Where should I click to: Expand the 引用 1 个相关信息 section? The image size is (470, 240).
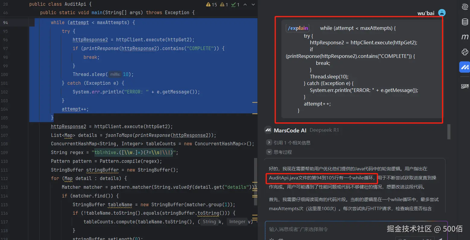click(269, 142)
